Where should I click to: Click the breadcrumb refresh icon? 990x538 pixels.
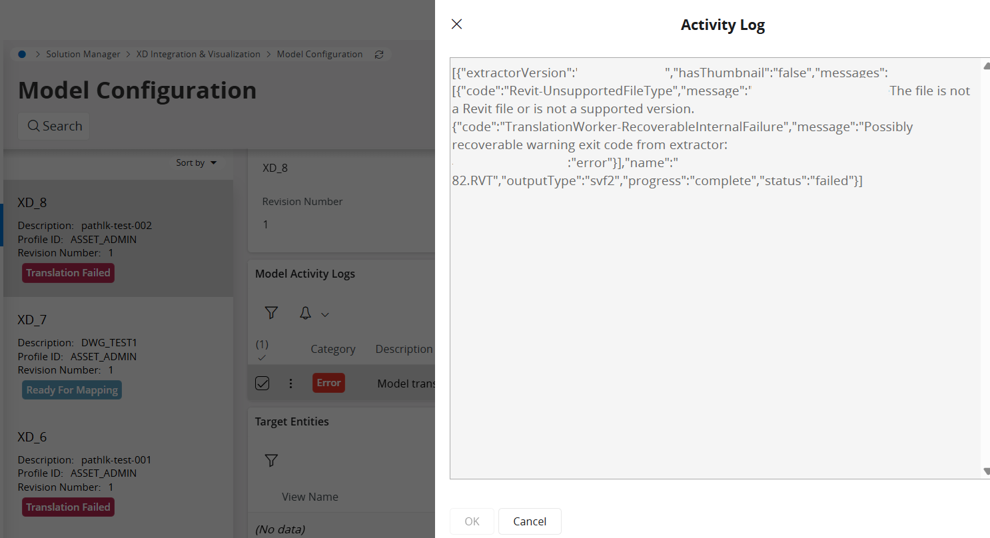point(379,55)
